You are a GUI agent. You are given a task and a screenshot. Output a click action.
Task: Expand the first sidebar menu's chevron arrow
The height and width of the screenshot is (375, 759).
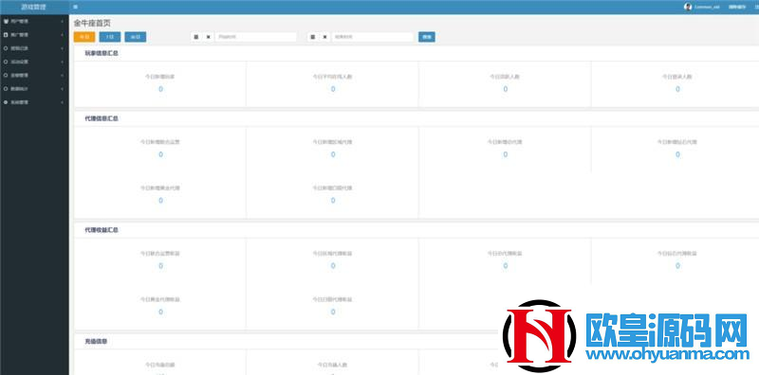(x=62, y=21)
